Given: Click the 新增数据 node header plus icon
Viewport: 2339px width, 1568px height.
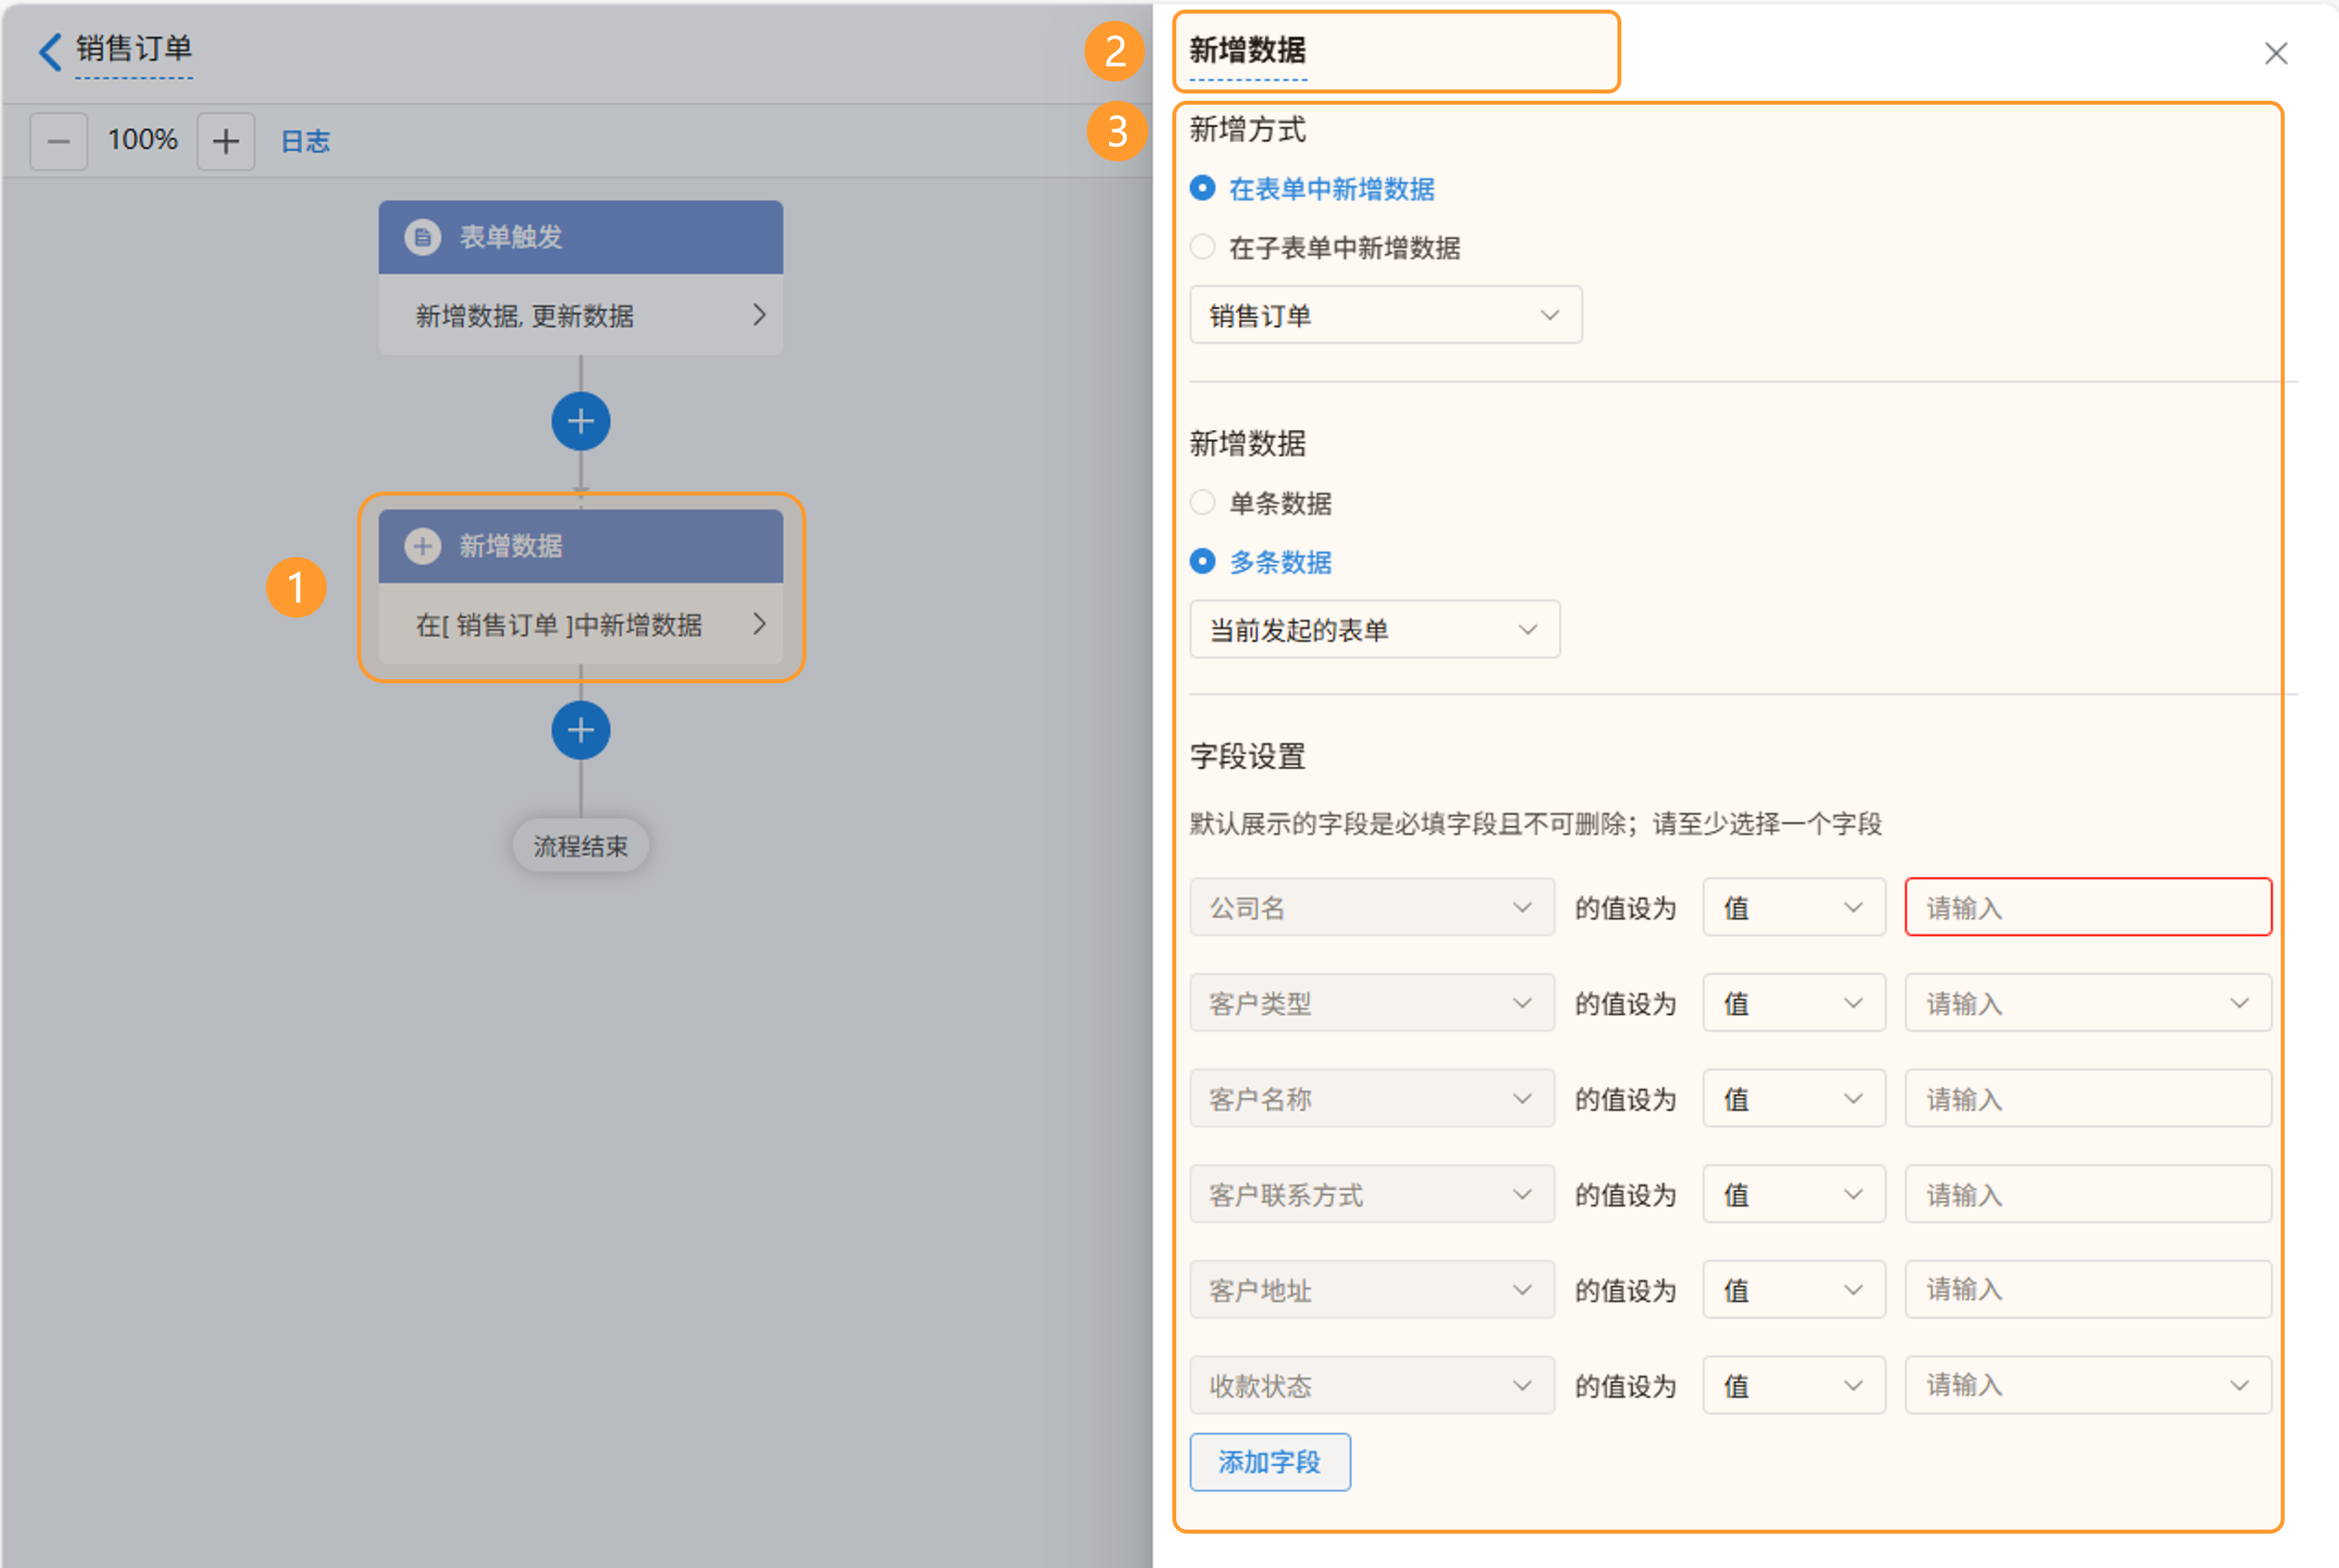Looking at the screenshot, I should point(422,546).
